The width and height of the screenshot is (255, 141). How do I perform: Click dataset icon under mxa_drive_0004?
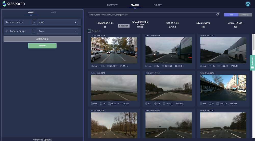92,66
